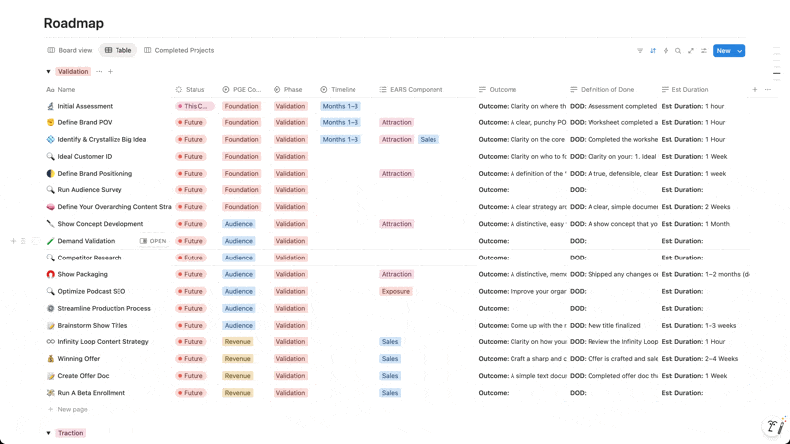Expand the Traction group toggle
Image resolution: width=790 pixels, height=444 pixels.
click(48, 433)
